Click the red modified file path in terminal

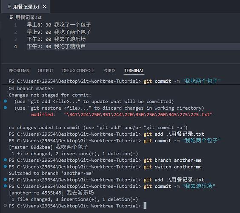(138, 114)
